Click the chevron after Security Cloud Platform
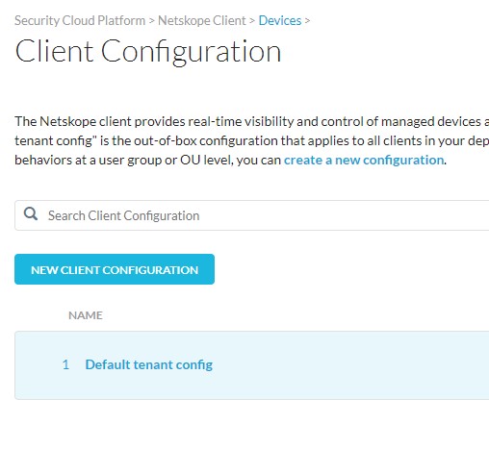The width and height of the screenshot is (489, 474). (151, 21)
